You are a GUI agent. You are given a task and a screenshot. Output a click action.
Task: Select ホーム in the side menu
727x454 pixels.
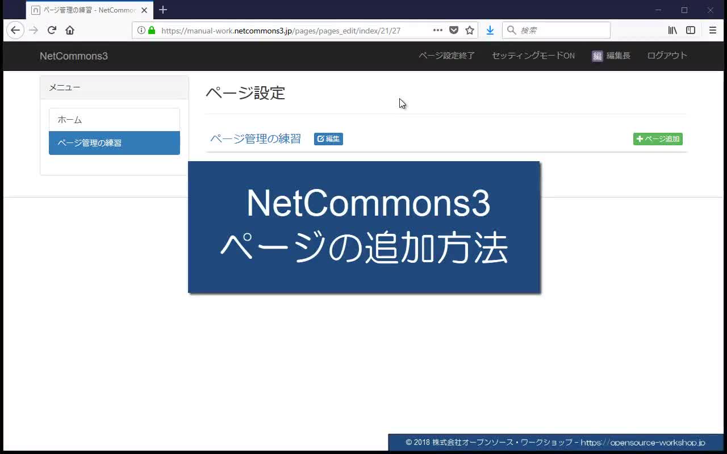click(x=114, y=120)
